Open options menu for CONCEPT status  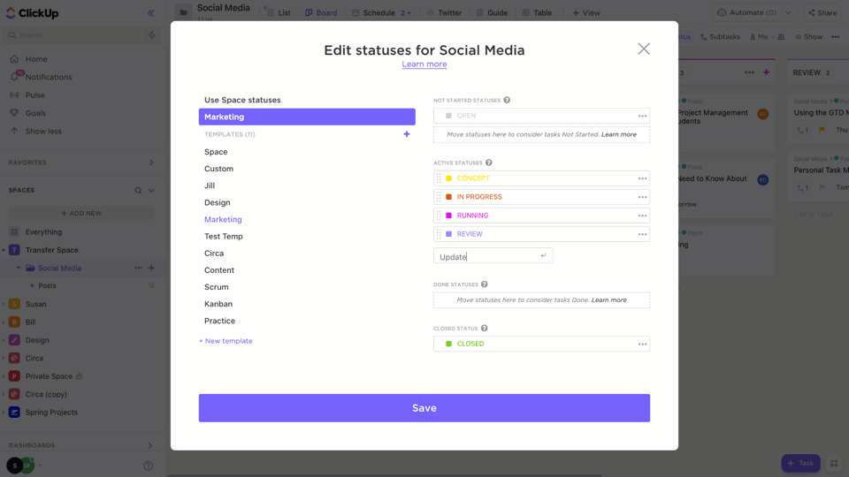point(642,178)
